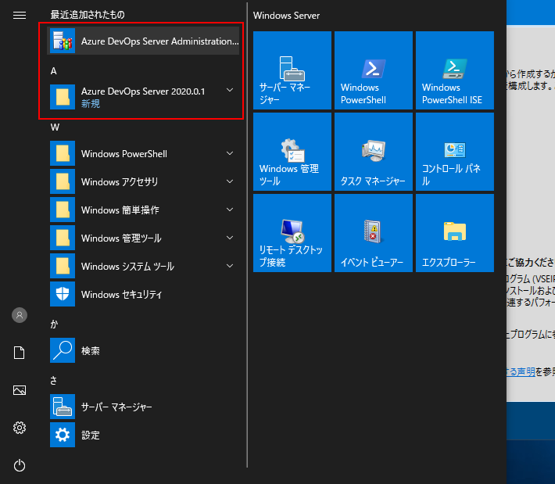
Task: Expand the Windows システム ツール chevron
Action: 230,266
